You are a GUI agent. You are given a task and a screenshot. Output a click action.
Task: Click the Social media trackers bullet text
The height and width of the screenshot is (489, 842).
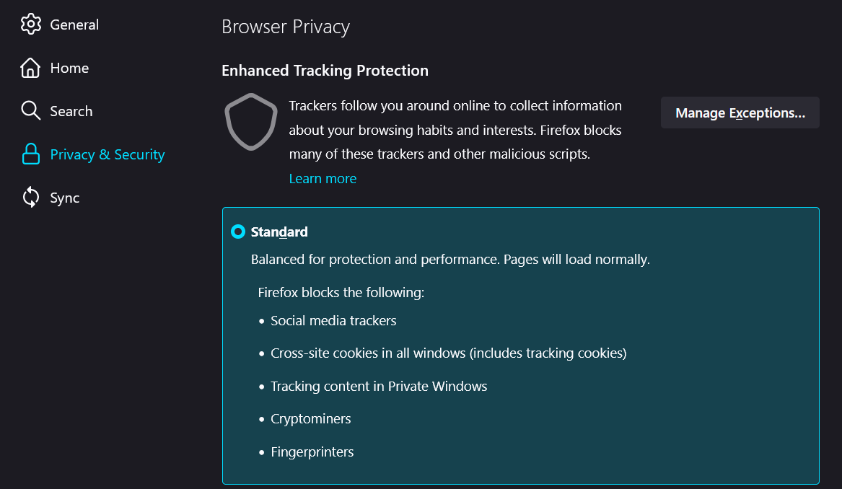coord(333,320)
